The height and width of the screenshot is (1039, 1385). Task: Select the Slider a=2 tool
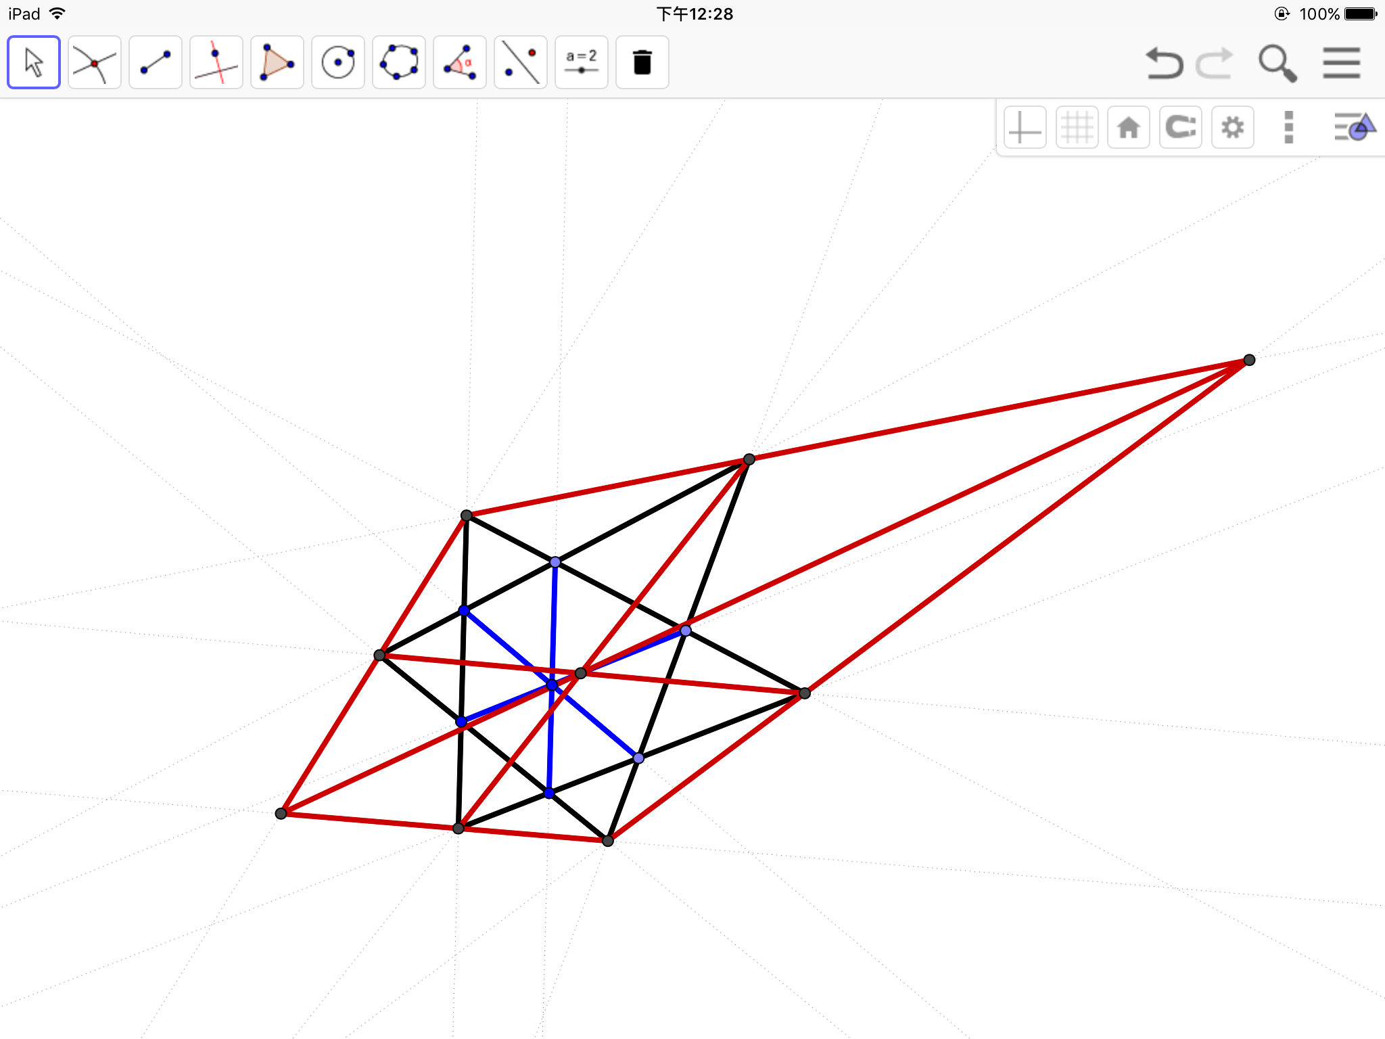pyautogui.click(x=582, y=63)
